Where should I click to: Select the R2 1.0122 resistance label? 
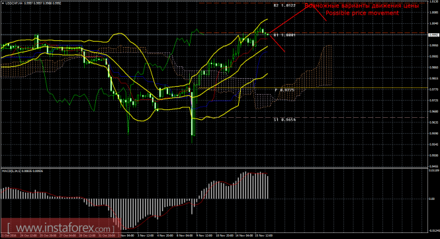[x=285, y=5]
